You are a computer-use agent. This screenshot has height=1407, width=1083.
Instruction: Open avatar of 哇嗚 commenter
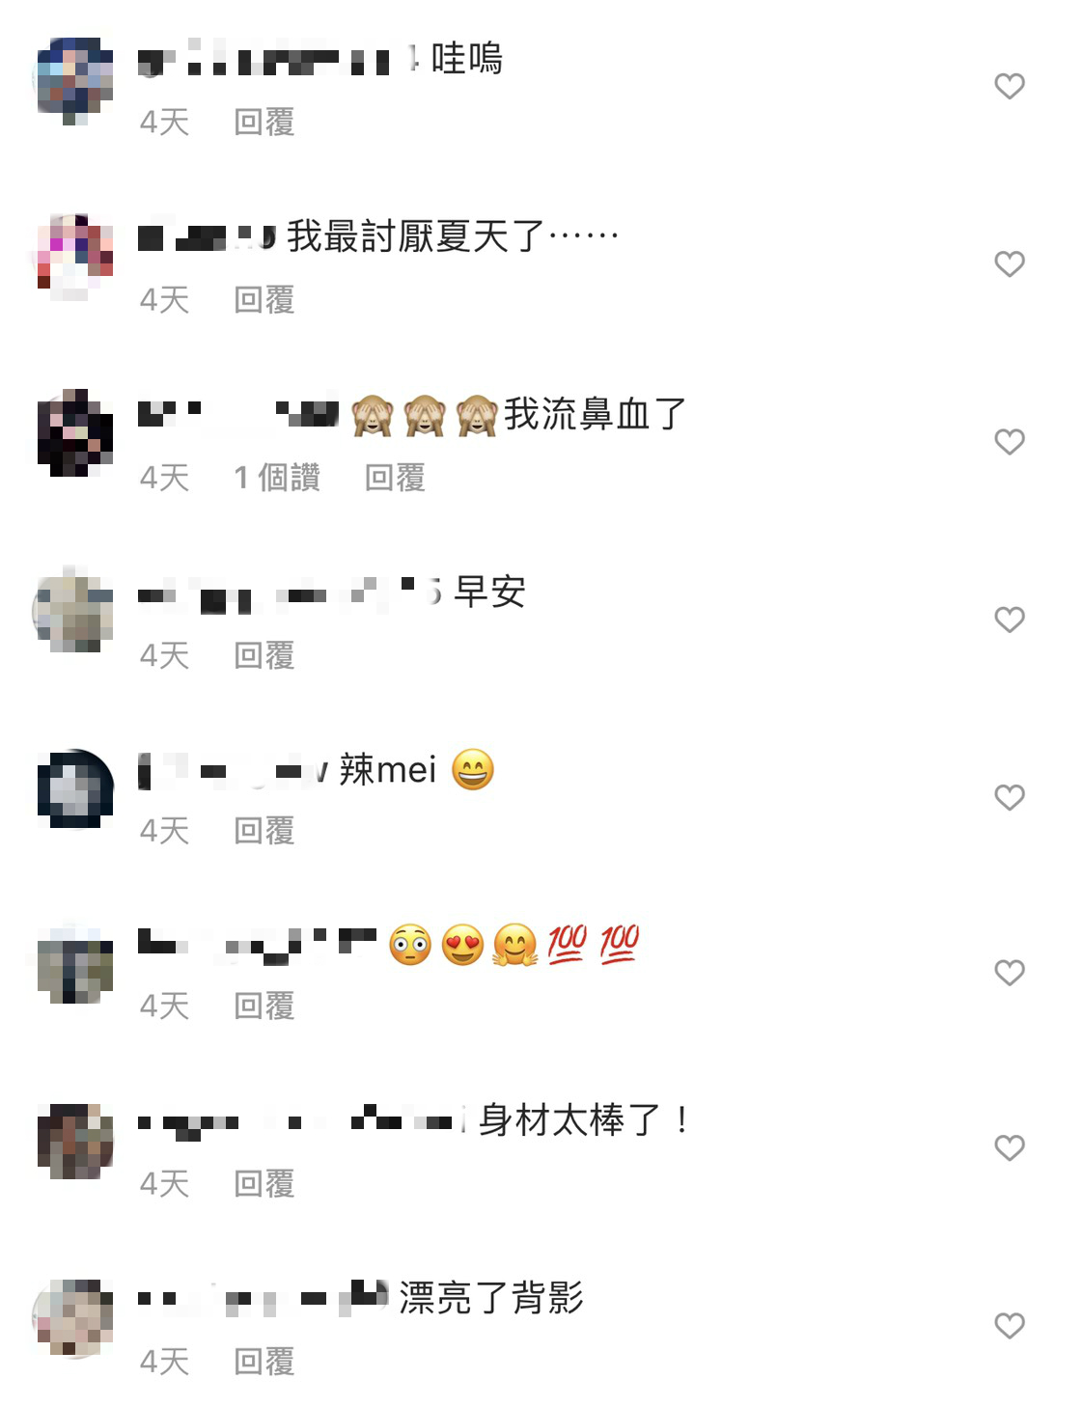74,81
